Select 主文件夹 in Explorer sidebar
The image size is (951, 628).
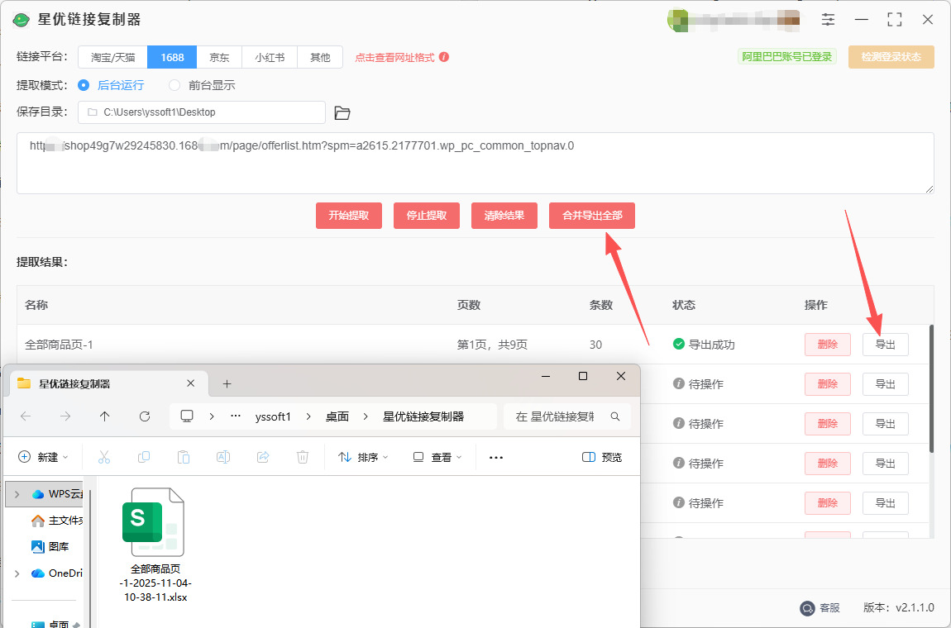[56, 521]
